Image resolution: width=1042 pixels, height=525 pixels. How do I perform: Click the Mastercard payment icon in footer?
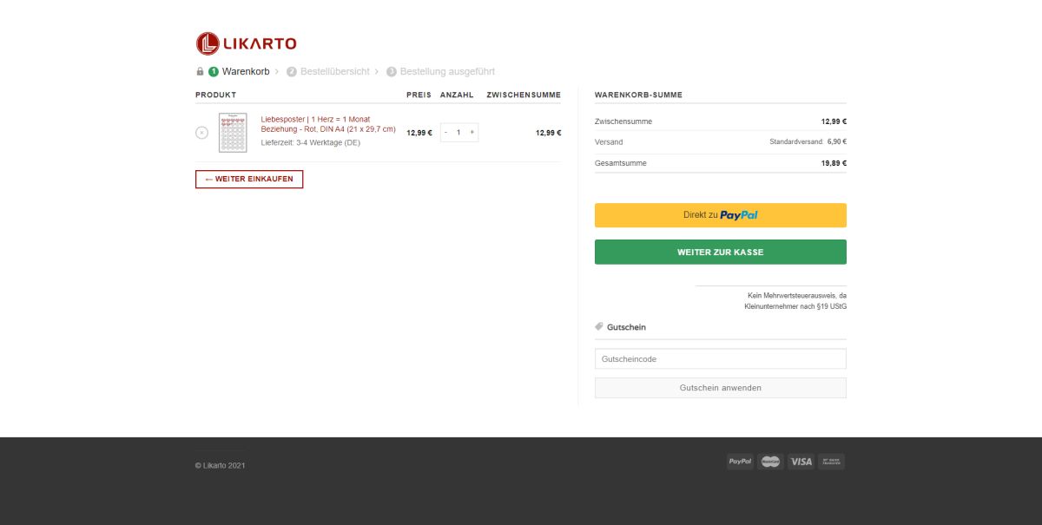(x=770, y=462)
